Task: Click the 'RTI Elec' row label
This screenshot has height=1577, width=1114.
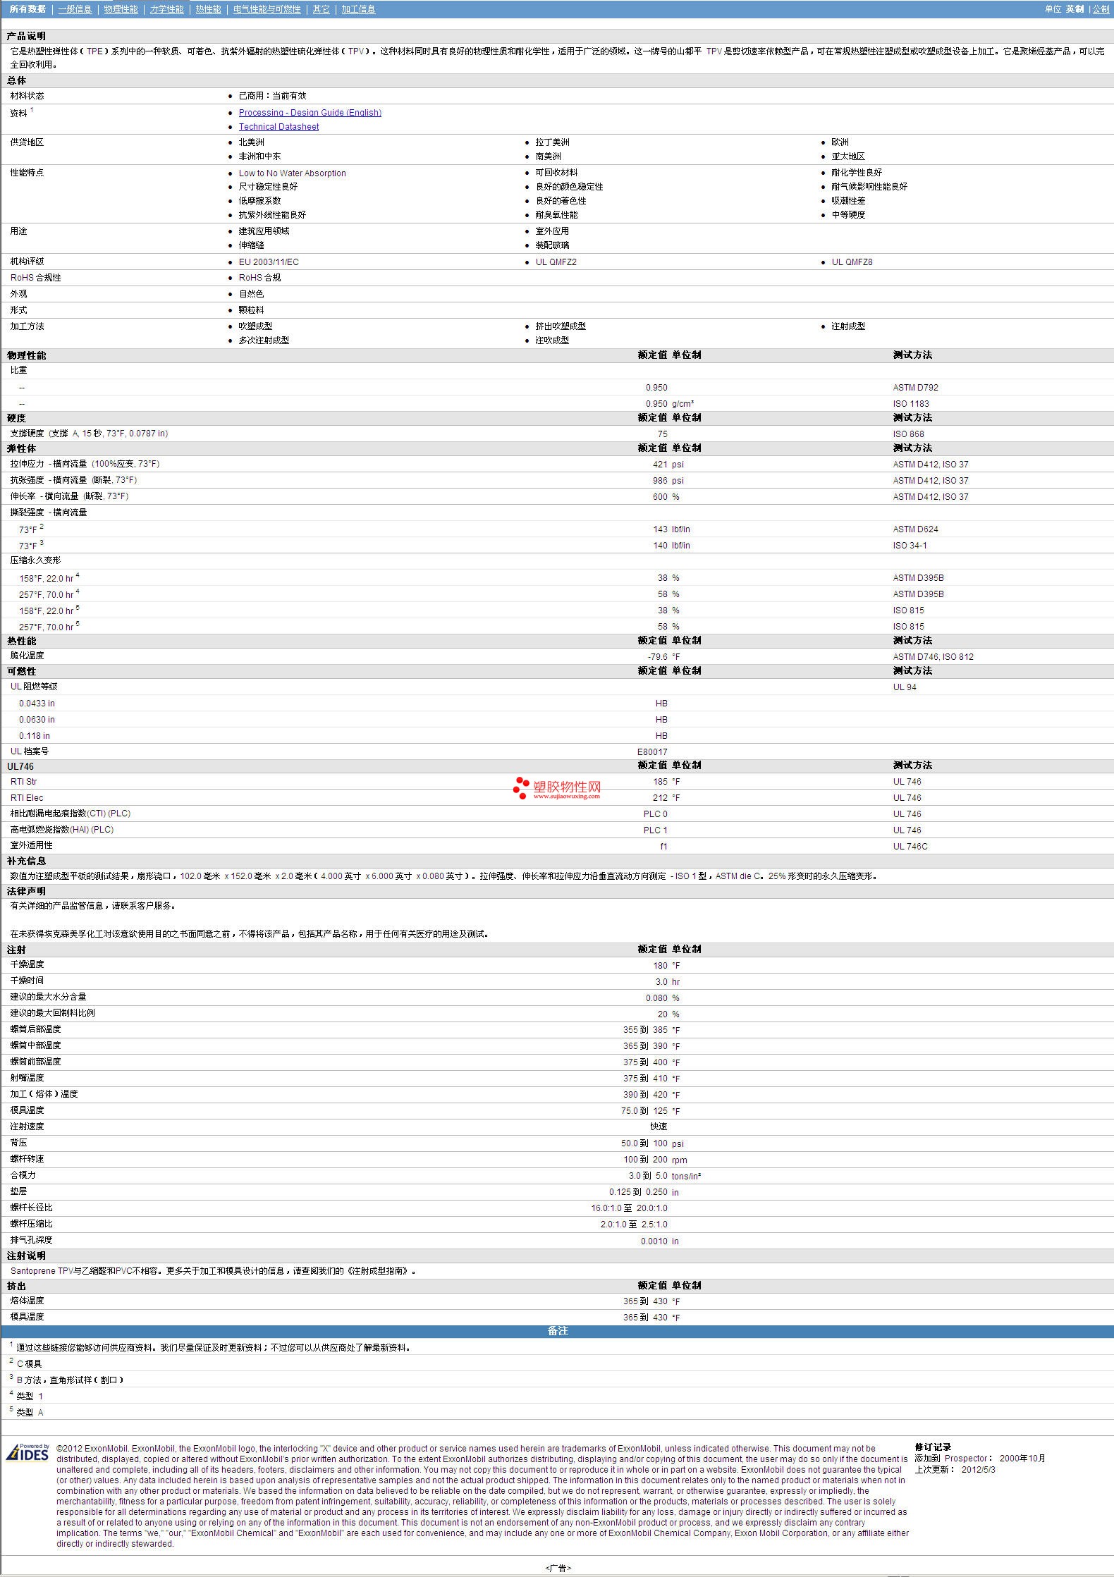Action: point(27,798)
